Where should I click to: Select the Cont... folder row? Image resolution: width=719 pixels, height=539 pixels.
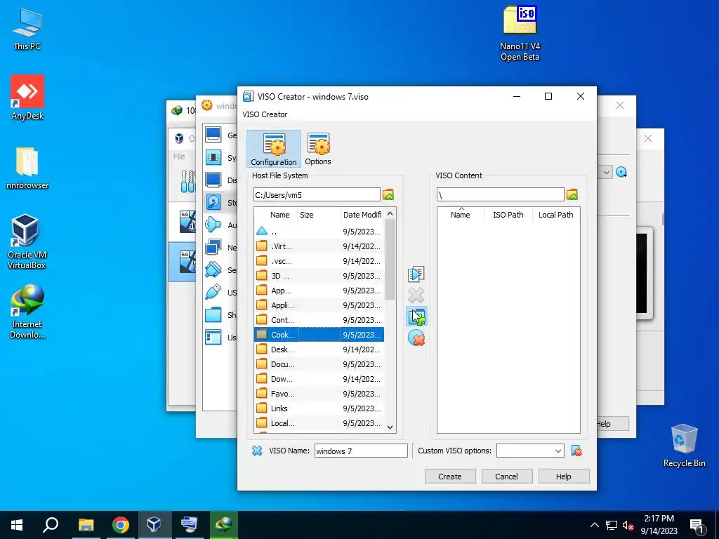(319, 319)
